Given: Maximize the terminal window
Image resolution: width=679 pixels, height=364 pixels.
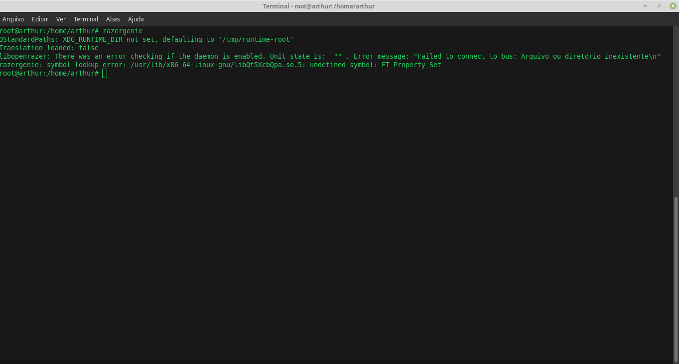Looking at the screenshot, I should (x=659, y=5).
